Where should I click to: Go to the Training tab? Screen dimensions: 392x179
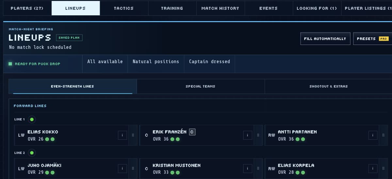coord(172,8)
